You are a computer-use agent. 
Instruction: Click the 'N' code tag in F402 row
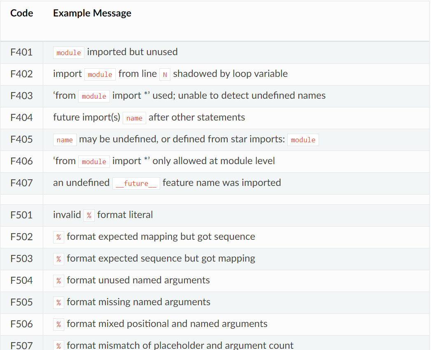tap(165, 74)
